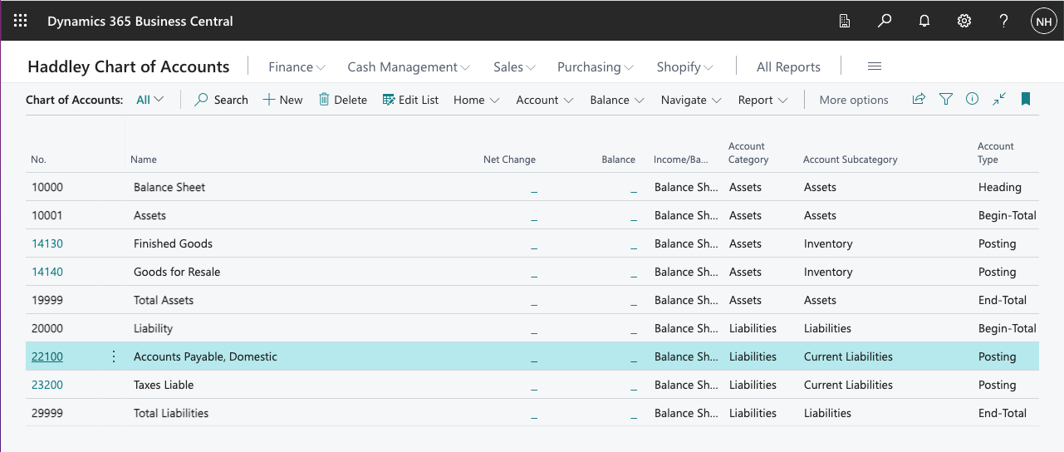Open the Report action menu
The image size is (1064, 452).
(x=762, y=100)
